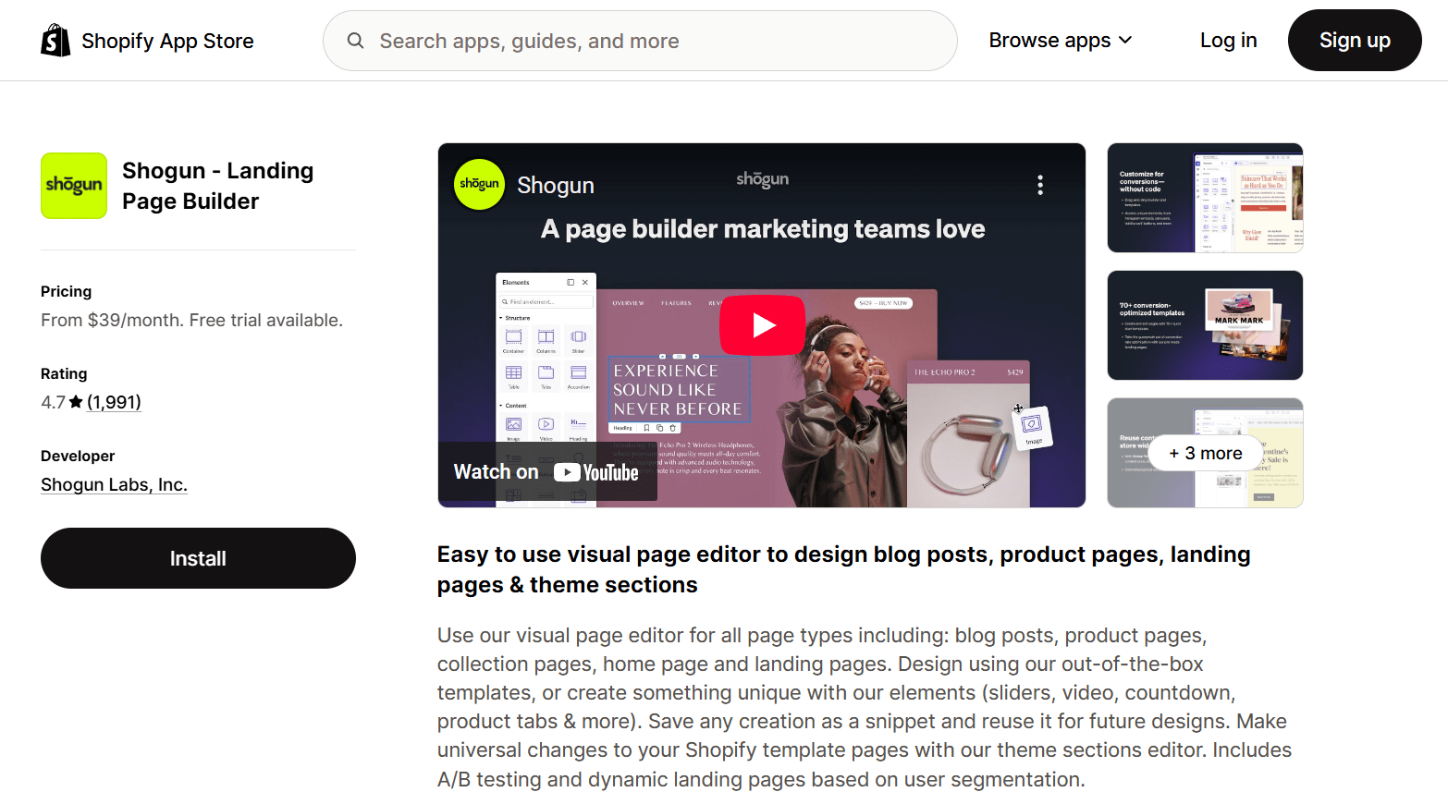Click the Developer label

click(78, 456)
